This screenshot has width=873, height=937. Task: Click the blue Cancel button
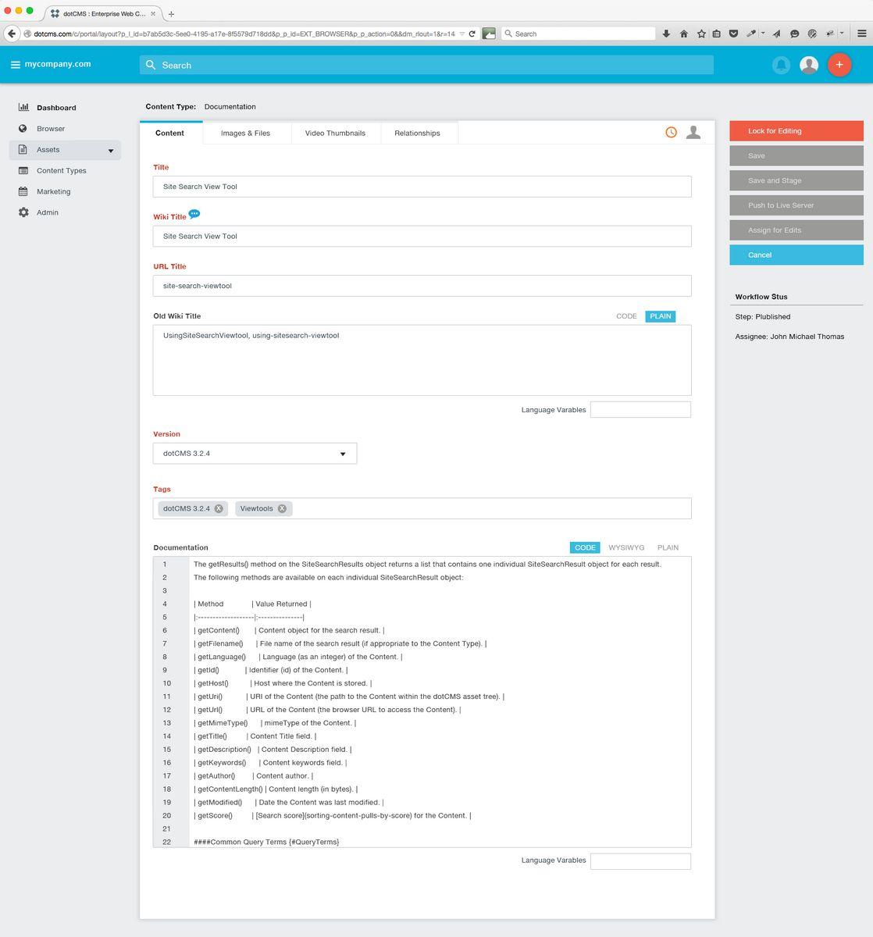796,255
